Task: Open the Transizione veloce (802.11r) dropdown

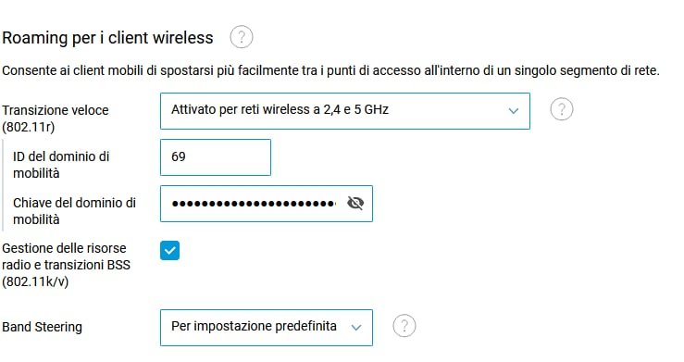Action: point(345,111)
